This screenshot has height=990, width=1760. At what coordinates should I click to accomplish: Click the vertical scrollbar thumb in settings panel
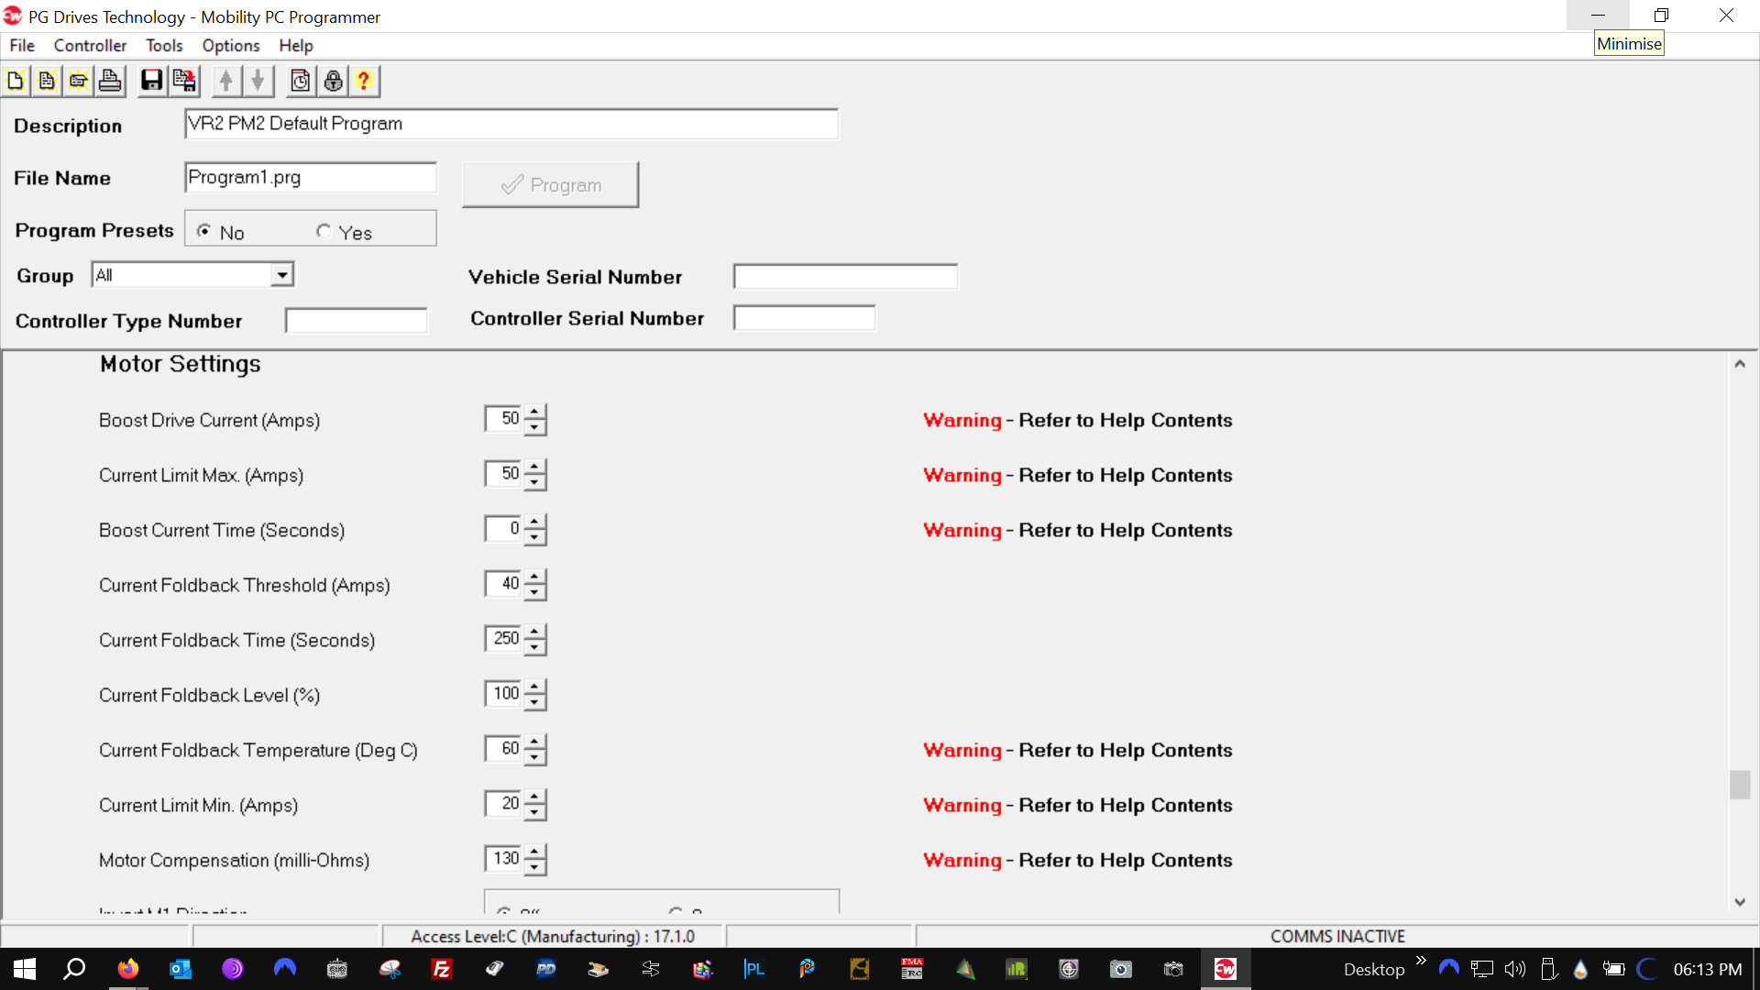coord(1739,785)
